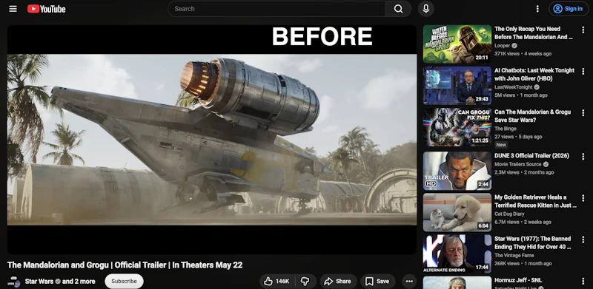This screenshot has width=593, height=289.
Task: Open options menu for AI Chatbots video
Action: point(583,71)
